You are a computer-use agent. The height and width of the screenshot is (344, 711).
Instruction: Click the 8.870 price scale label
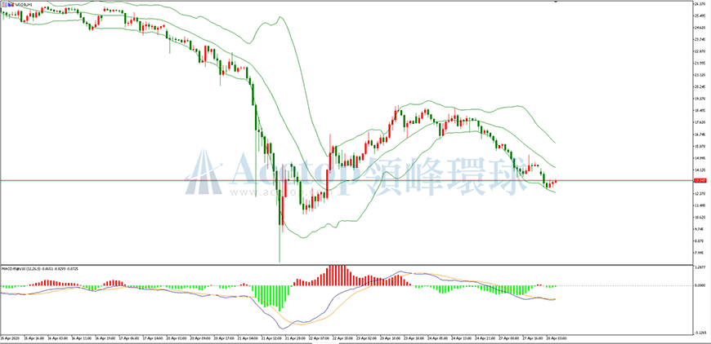click(x=699, y=241)
